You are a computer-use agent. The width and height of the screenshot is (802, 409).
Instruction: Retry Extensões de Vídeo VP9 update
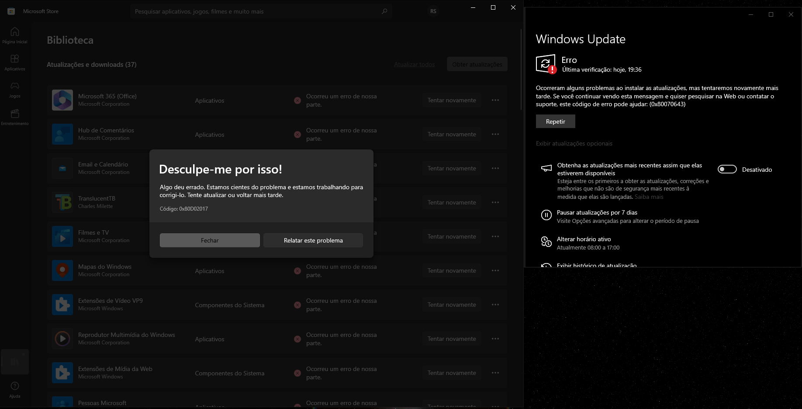click(x=452, y=305)
